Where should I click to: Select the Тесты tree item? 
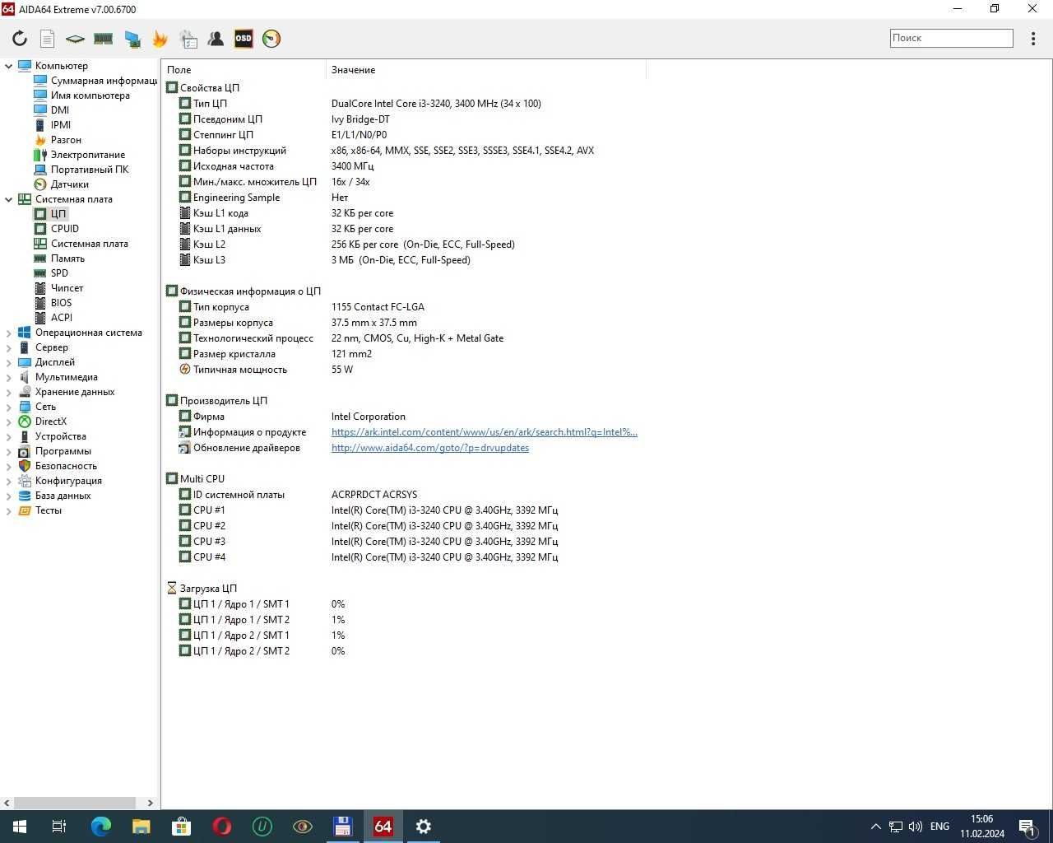tap(49, 510)
